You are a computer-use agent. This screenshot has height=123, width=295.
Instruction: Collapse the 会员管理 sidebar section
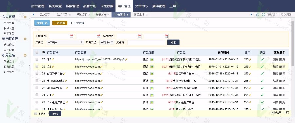[x=25, y=17]
